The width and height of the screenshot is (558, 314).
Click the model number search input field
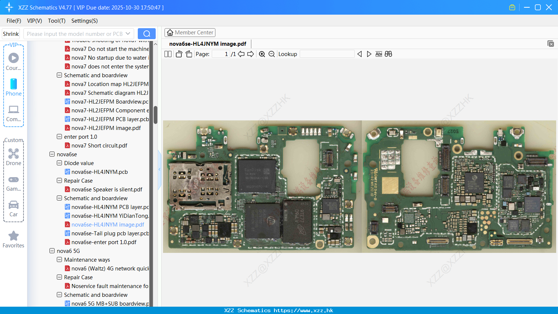(75, 34)
